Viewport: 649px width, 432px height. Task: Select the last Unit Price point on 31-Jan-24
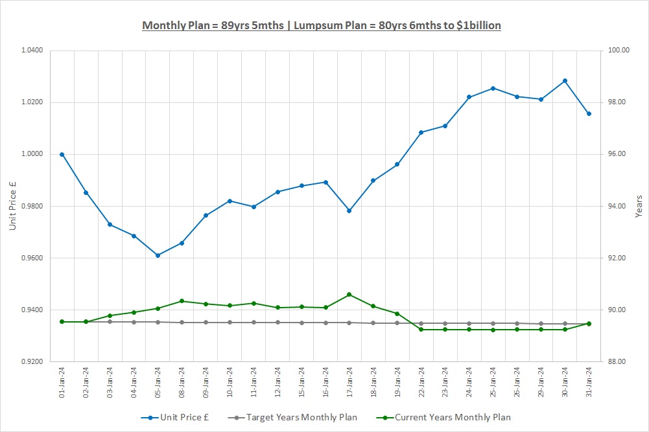[x=589, y=114]
